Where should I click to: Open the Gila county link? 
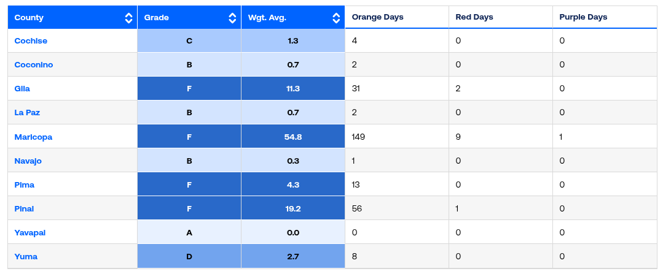coord(22,89)
